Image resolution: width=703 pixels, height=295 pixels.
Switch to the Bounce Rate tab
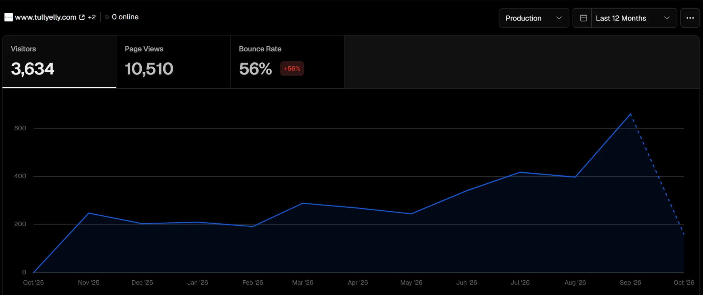[287, 62]
